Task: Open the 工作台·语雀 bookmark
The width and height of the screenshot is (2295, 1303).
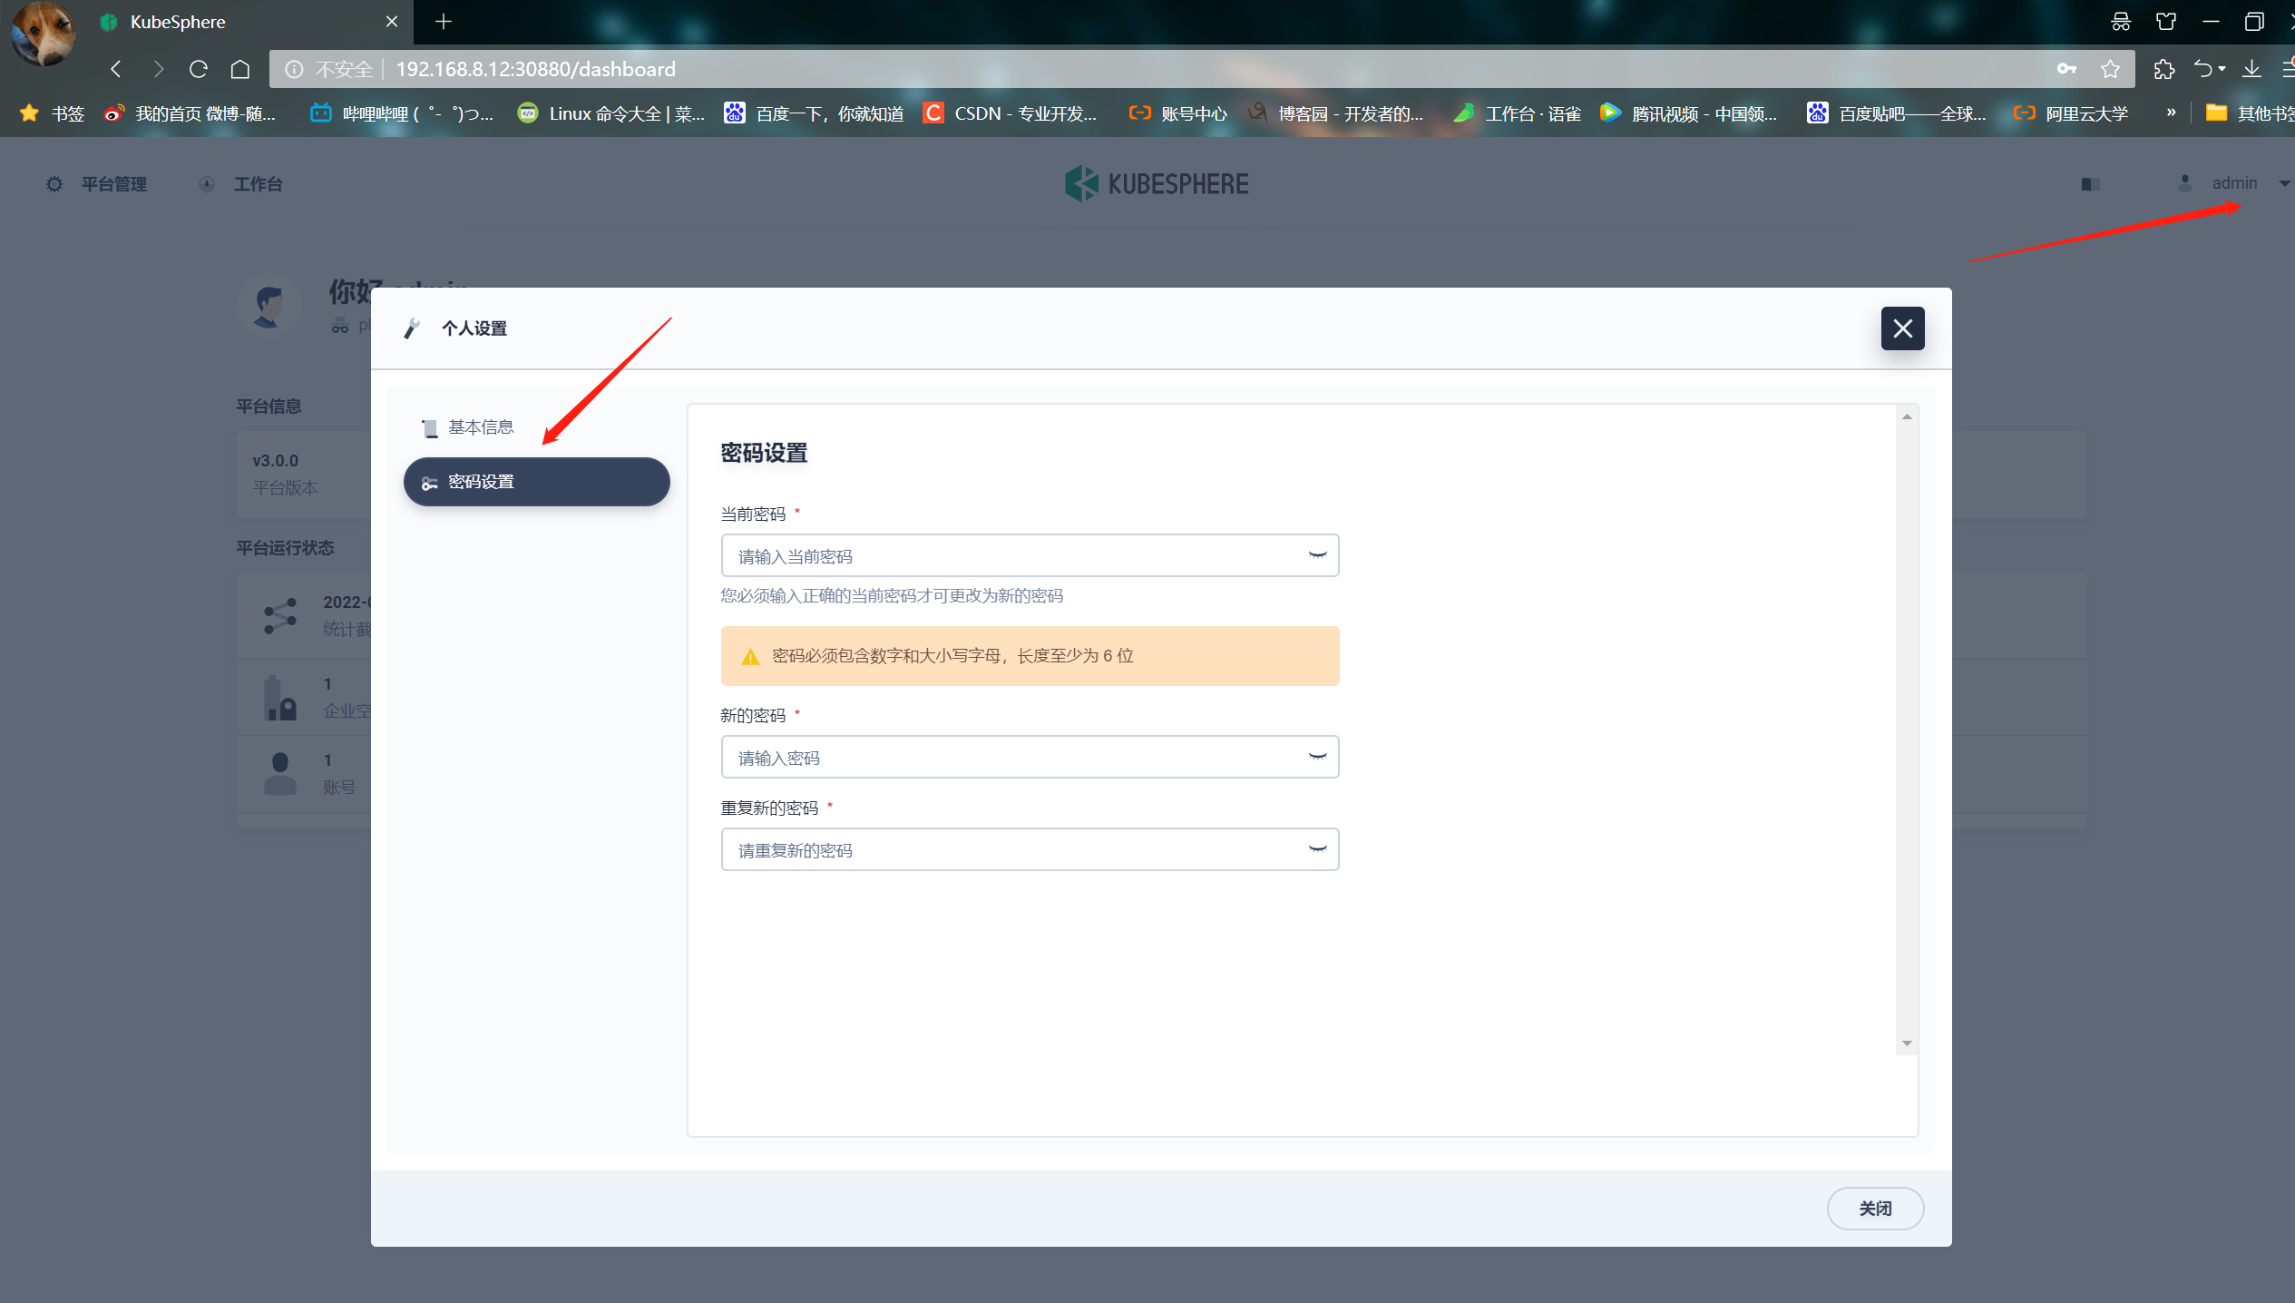Action: tap(1517, 113)
